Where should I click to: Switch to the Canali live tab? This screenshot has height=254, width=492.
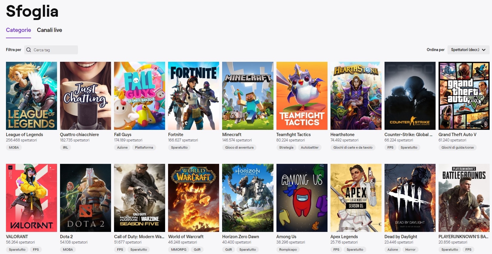[50, 30]
